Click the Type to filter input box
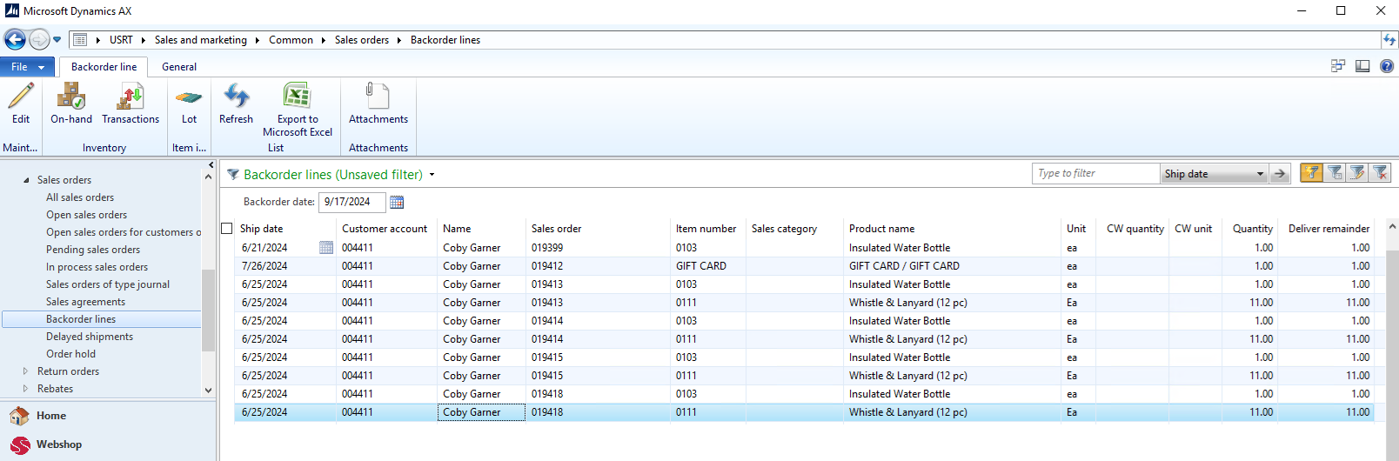 [x=1096, y=174]
